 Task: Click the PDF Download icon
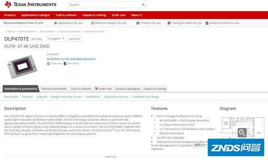tap(65, 63)
